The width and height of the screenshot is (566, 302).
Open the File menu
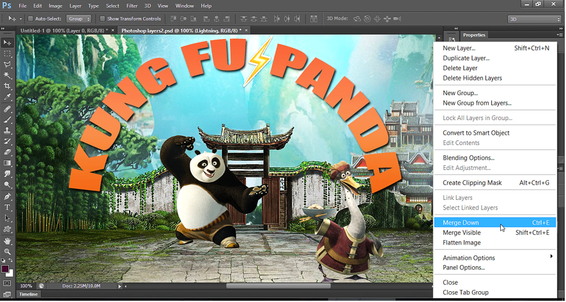click(x=22, y=6)
